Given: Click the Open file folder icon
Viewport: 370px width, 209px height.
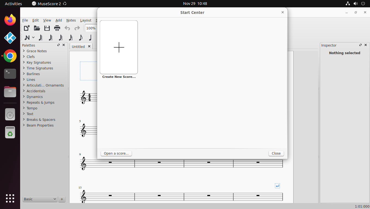Looking at the screenshot, I should click(x=36, y=28).
